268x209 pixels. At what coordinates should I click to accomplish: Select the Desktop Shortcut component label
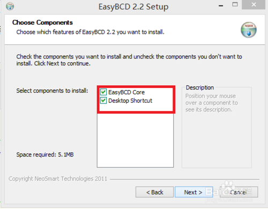coord(130,101)
